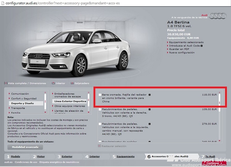Click the up arrow of the subcategory list
The height and width of the screenshot is (167, 231).
tap(89, 92)
